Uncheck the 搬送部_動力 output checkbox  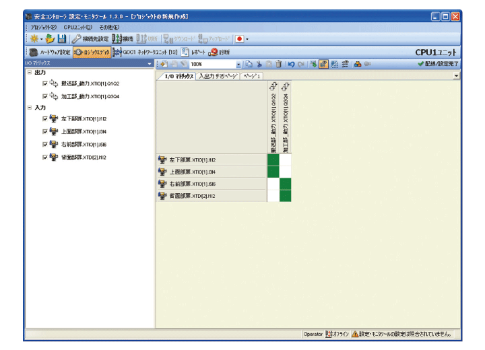(x=45, y=84)
